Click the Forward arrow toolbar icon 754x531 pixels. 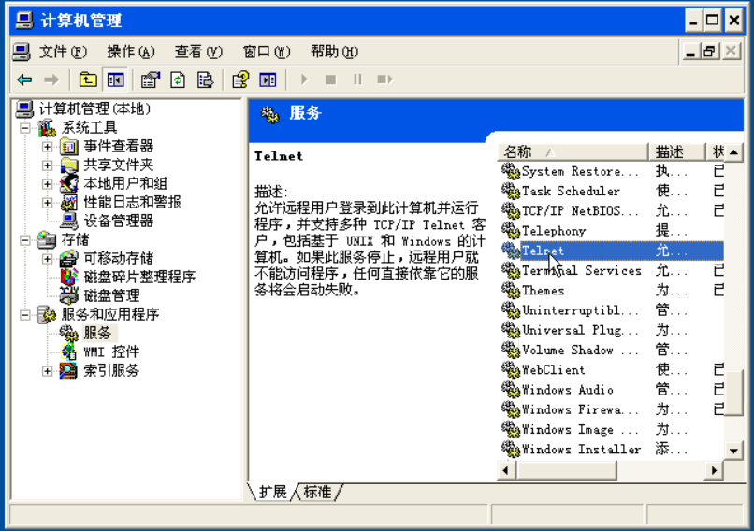[x=51, y=79]
